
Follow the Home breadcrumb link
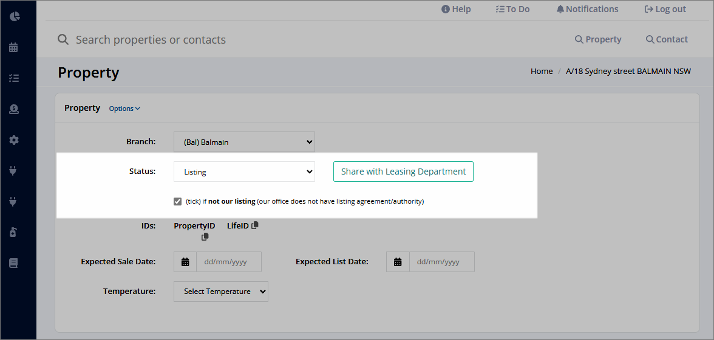point(542,72)
